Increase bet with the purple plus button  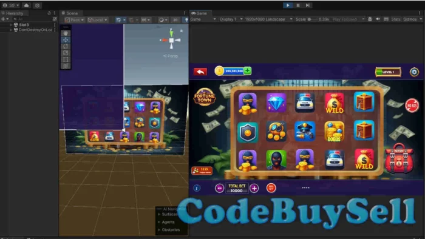pyautogui.click(x=254, y=188)
